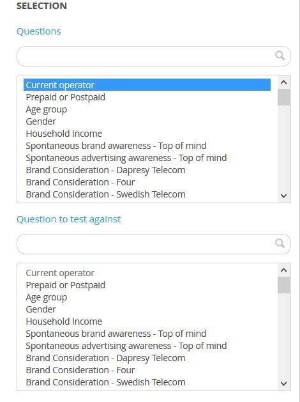Click the search icon in test-against search box
This screenshot has height=402, width=300.
point(280,244)
